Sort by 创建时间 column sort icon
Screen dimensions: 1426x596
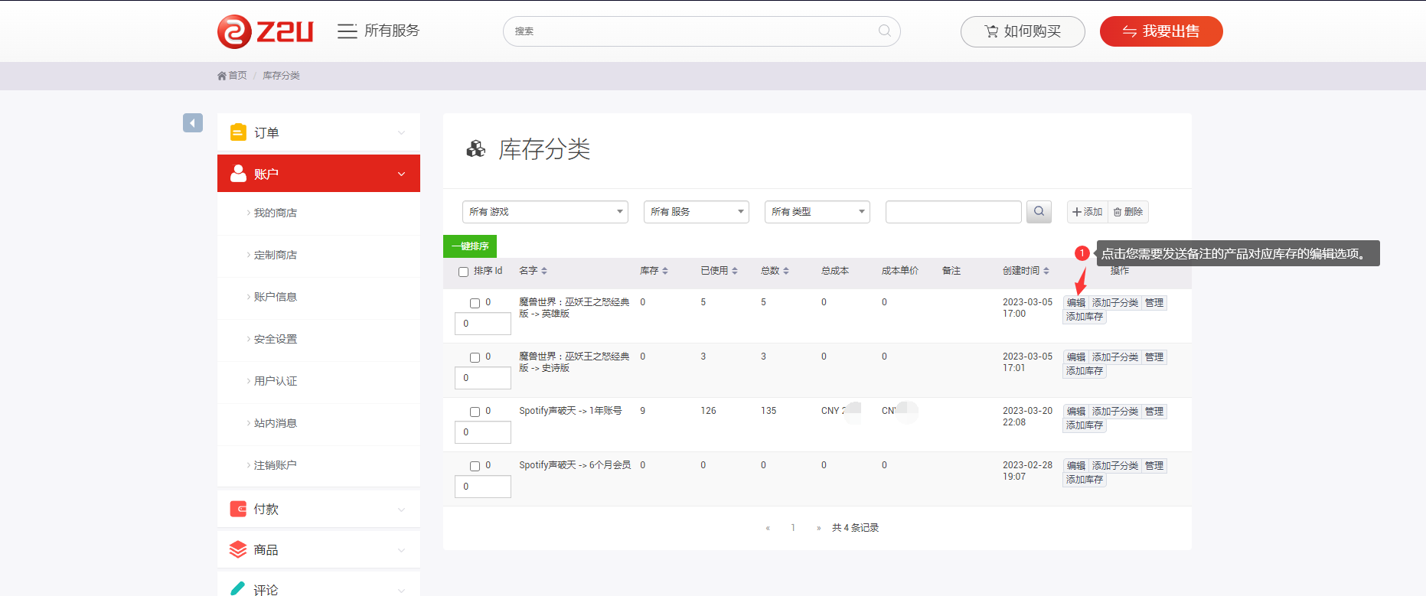1046,271
